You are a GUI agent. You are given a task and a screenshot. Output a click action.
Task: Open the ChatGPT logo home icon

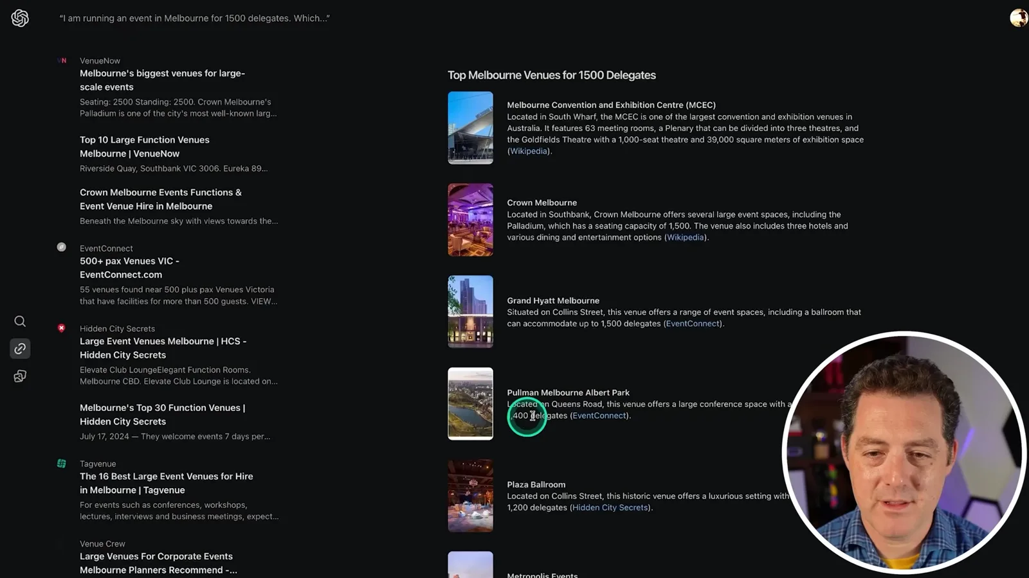20,18
